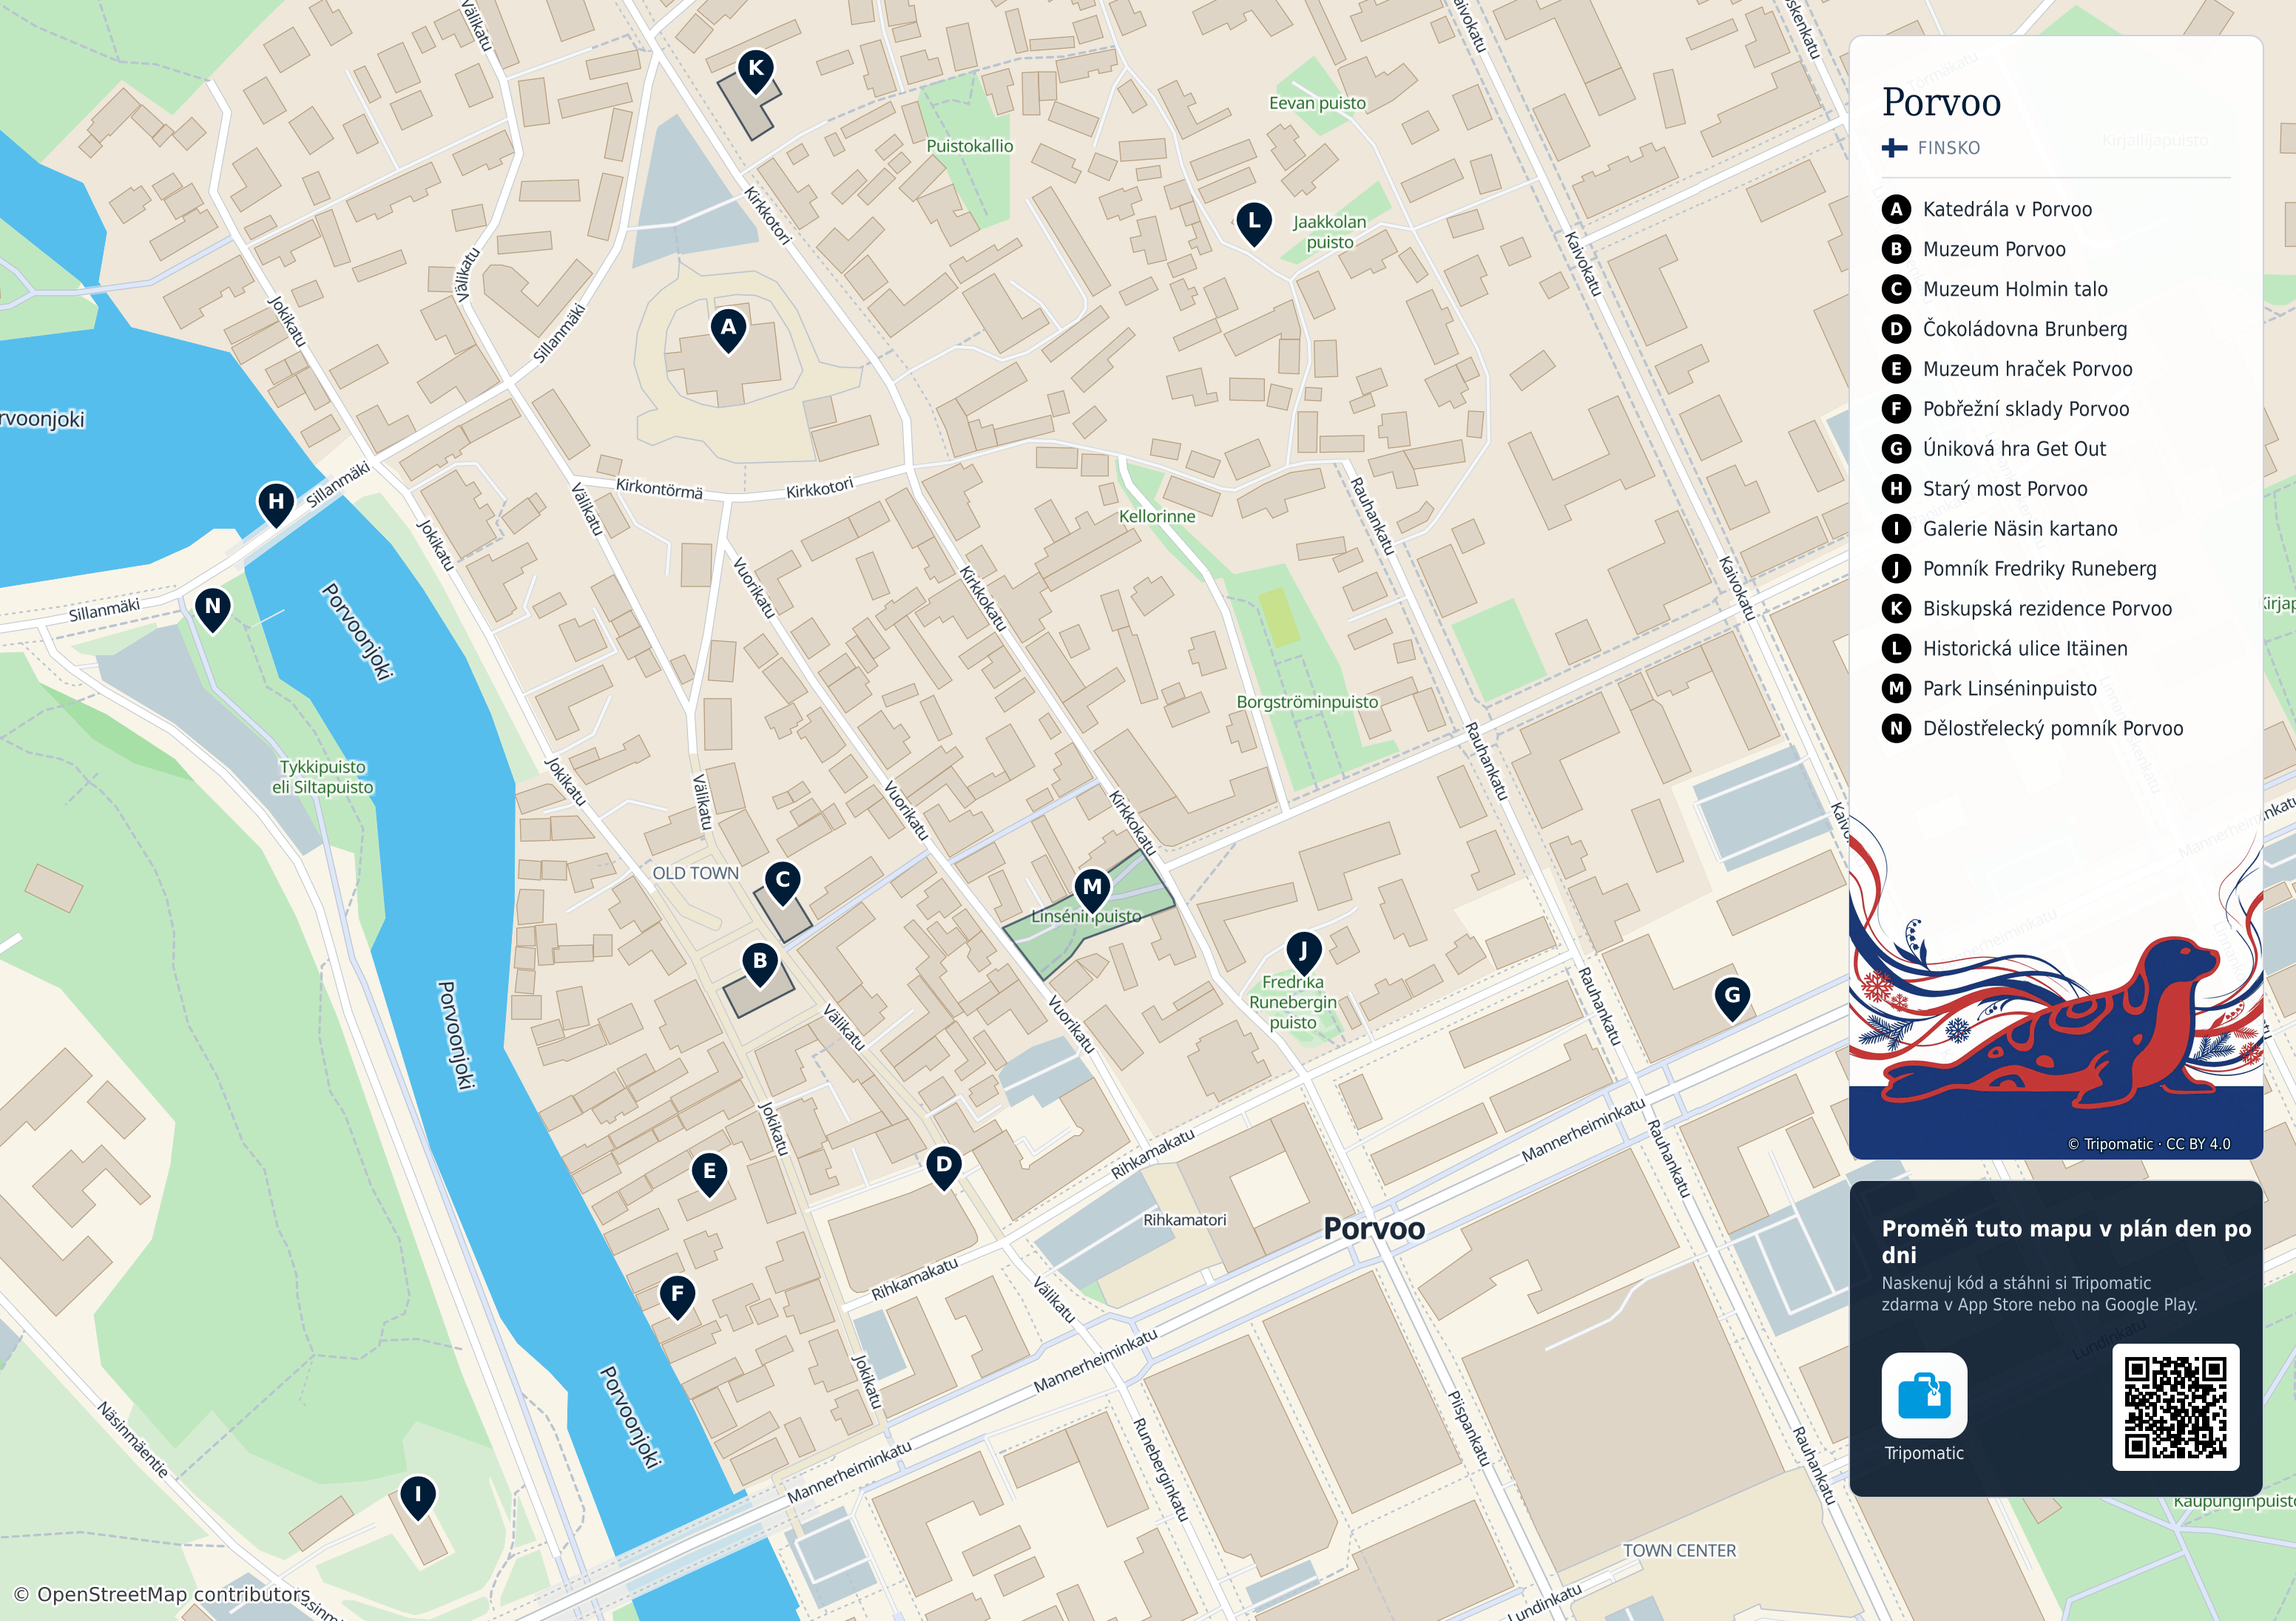Image resolution: width=2296 pixels, height=1621 pixels.
Task: Select legend entry Starý most Porvoo
Action: 1984,489
